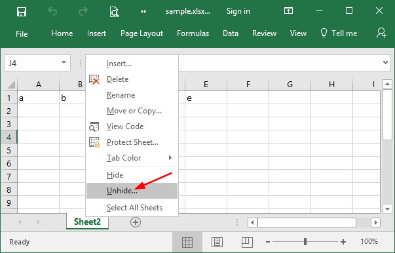This screenshot has width=395, height=253.
Task: Click vertical scrollbar up arrow
Action: pyautogui.click(x=387, y=84)
